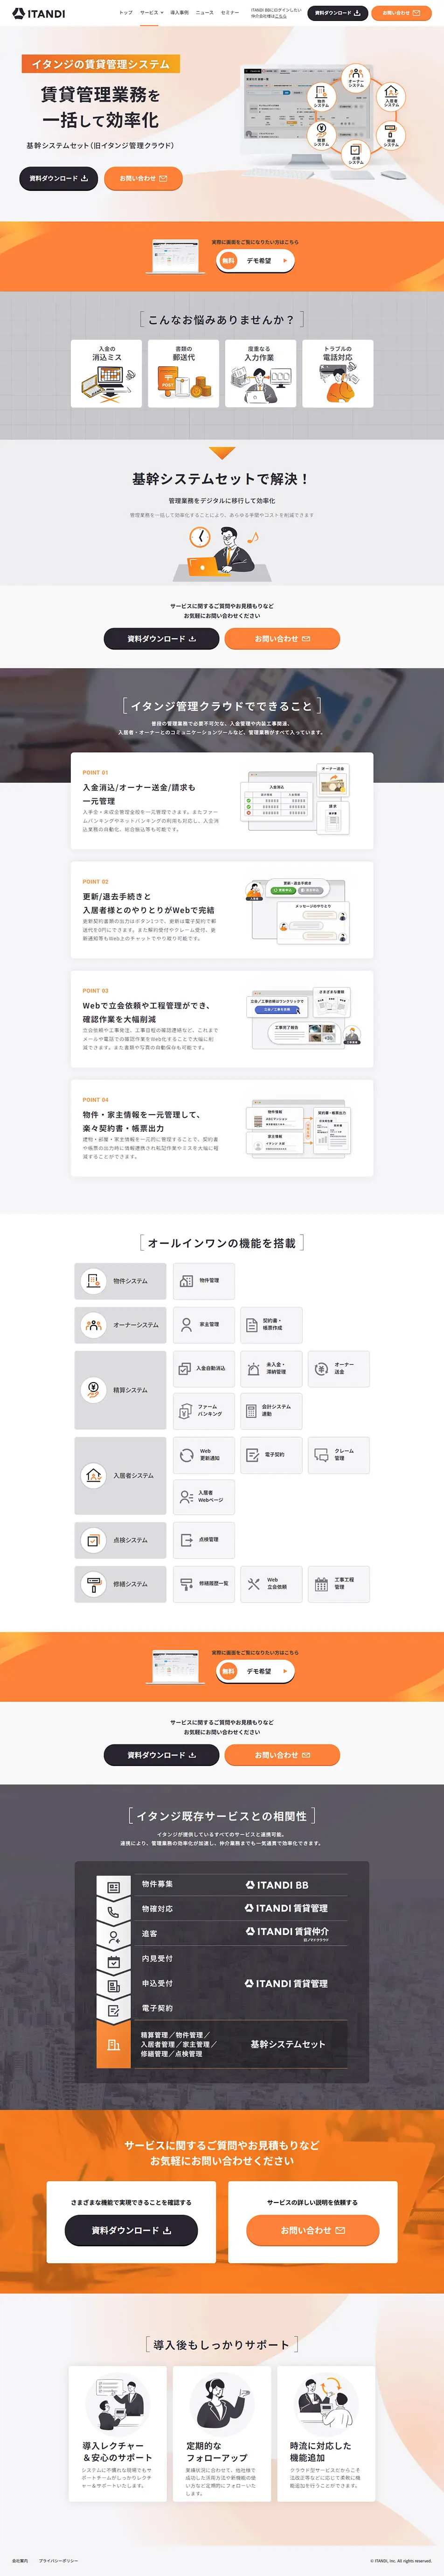Viewport: 444px width, 2576px height.
Task: Expand the サービス dropdown in the navigation
Action: pyautogui.click(x=151, y=13)
